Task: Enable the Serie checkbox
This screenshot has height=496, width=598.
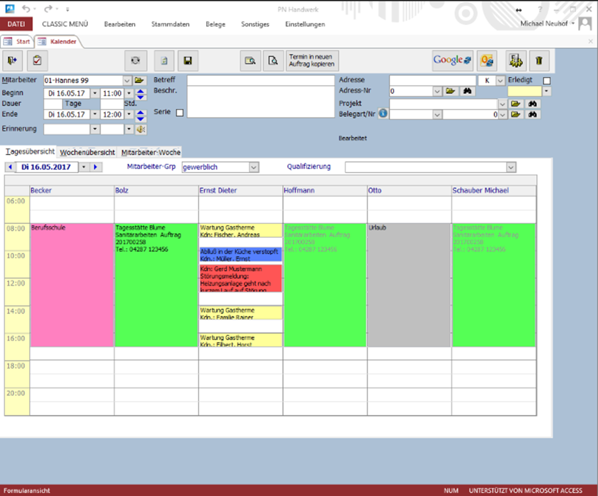Action: pos(180,112)
